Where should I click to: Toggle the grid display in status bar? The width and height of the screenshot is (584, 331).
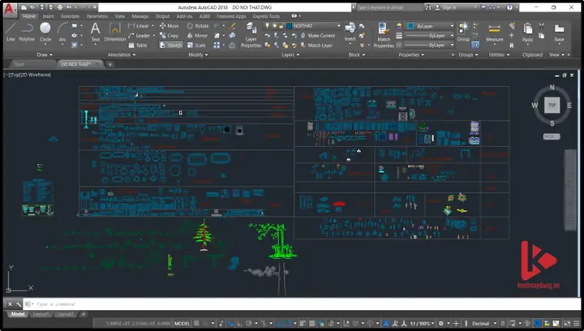click(x=196, y=323)
